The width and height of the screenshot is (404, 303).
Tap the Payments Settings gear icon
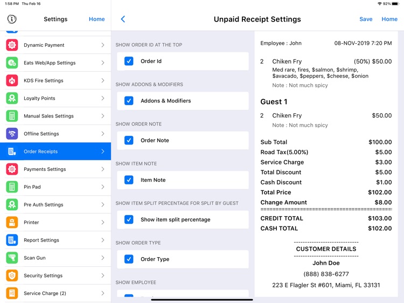point(12,169)
